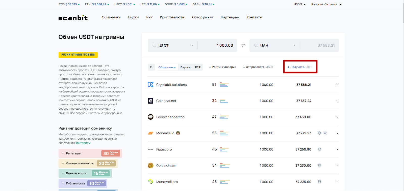This screenshot has width=404, height=191.
Task: Click the avatar badge next to Monease.io
Action: 178,133
